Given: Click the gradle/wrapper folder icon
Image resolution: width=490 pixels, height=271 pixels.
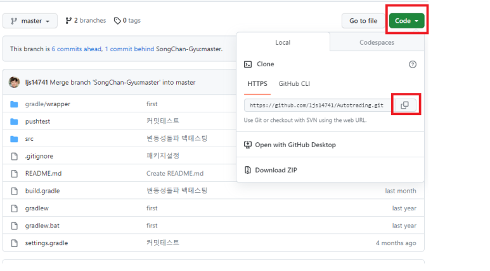Looking at the screenshot, I should point(14,104).
